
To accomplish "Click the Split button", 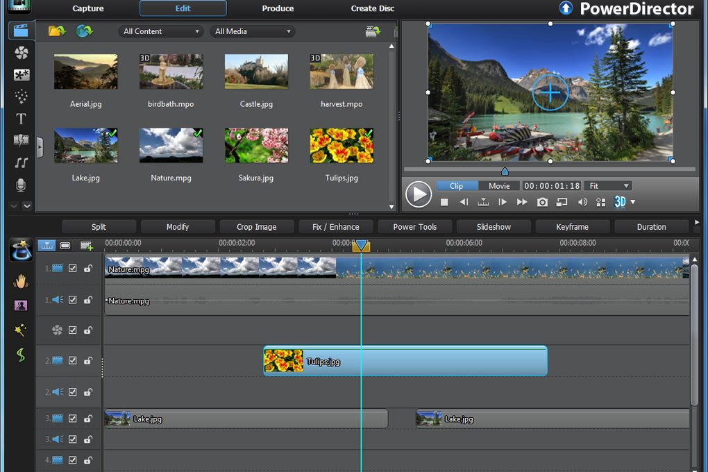I will point(99,227).
